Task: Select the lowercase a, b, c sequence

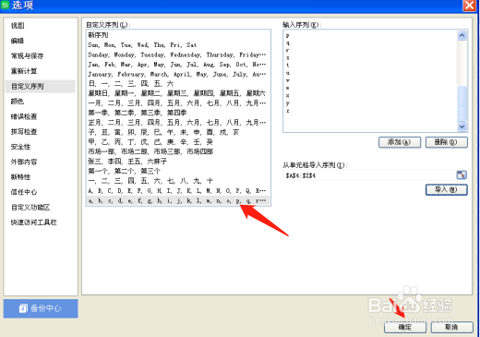Action: tap(178, 200)
